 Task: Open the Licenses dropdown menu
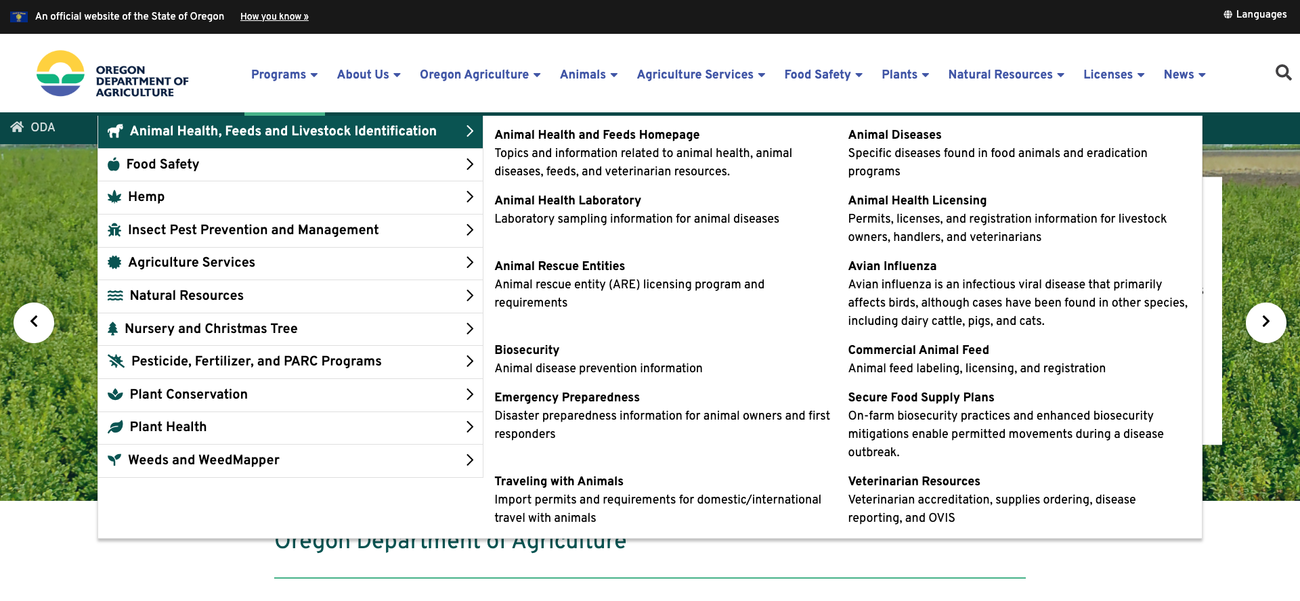click(x=1114, y=74)
